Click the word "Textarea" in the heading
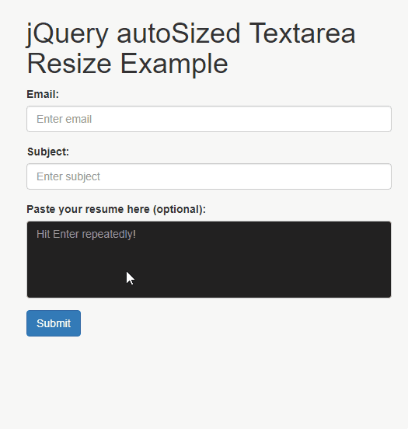408x429 pixels. click(302, 33)
